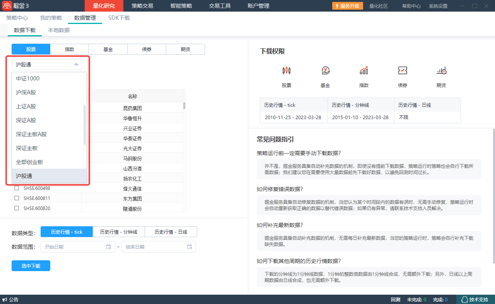The width and height of the screenshot is (495, 304).
Task: Pick 全部创业板 in the dropdown list
Action: 29,162
